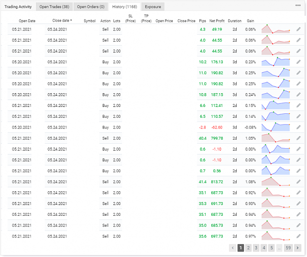Select current page 1 button

click(x=240, y=248)
